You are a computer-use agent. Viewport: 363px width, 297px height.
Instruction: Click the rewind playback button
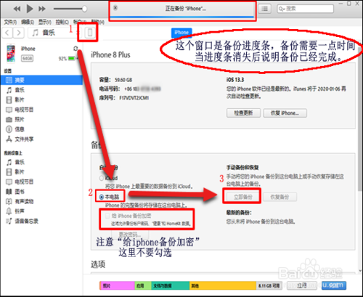17,9
